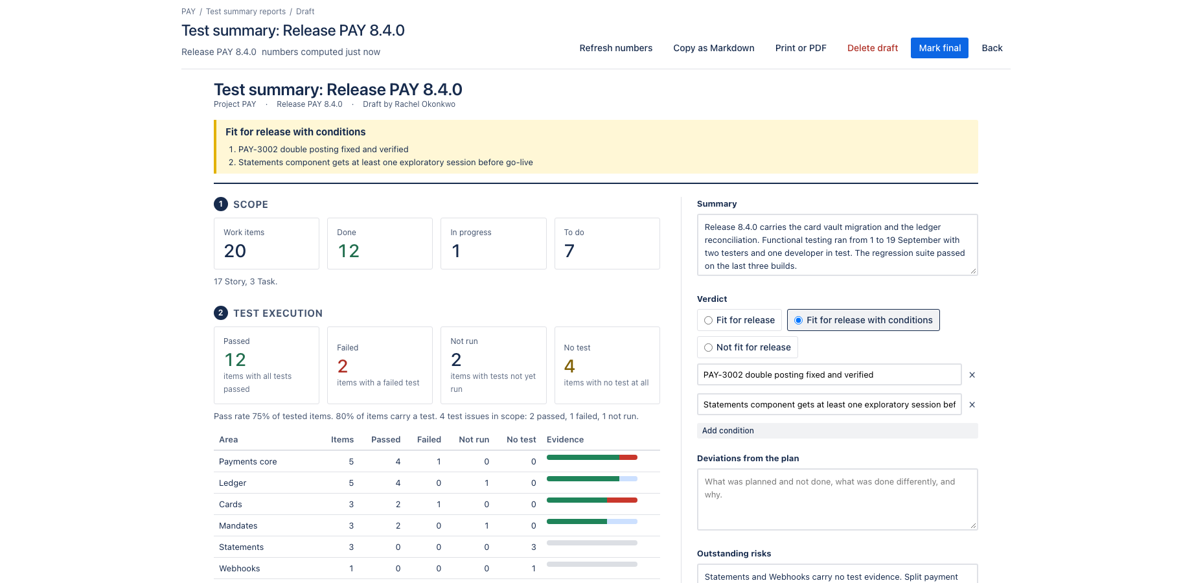The height and width of the screenshot is (583, 1192).
Task: Click the "17 Story, 3 Task." note
Action: (x=246, y=282)
